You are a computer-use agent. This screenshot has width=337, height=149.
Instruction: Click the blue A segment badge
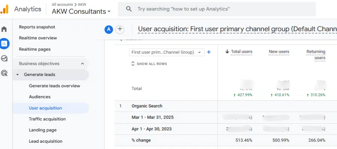[109, 29]
